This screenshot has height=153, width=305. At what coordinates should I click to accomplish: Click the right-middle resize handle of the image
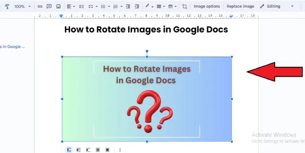[x=232, y=99]
